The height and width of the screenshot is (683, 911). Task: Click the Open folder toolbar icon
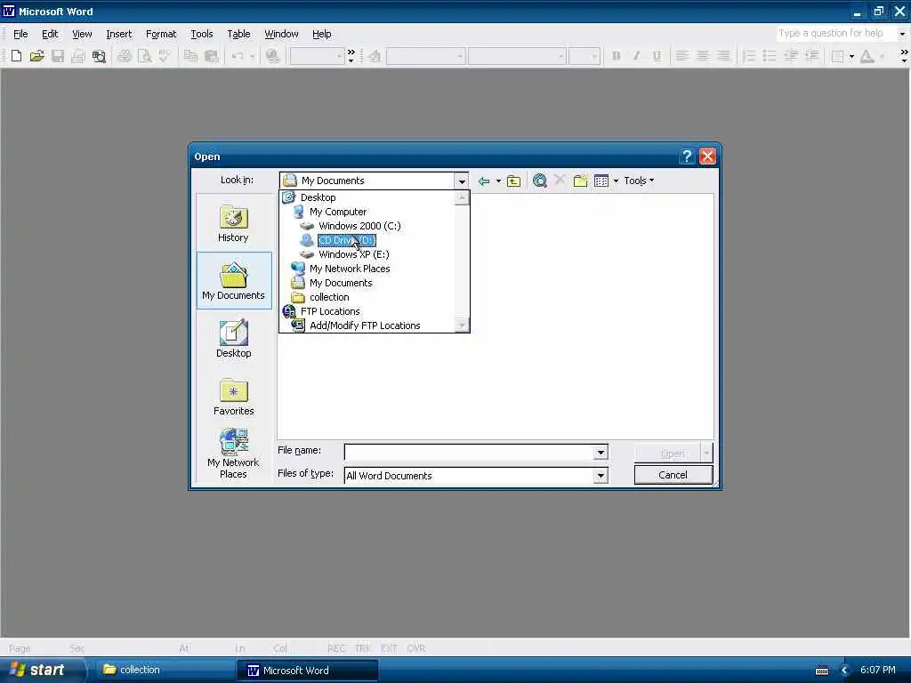tap(36, 56)
